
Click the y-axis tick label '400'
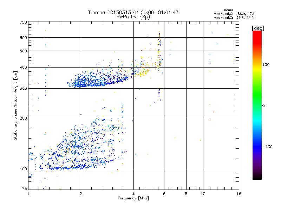[23, 67]
